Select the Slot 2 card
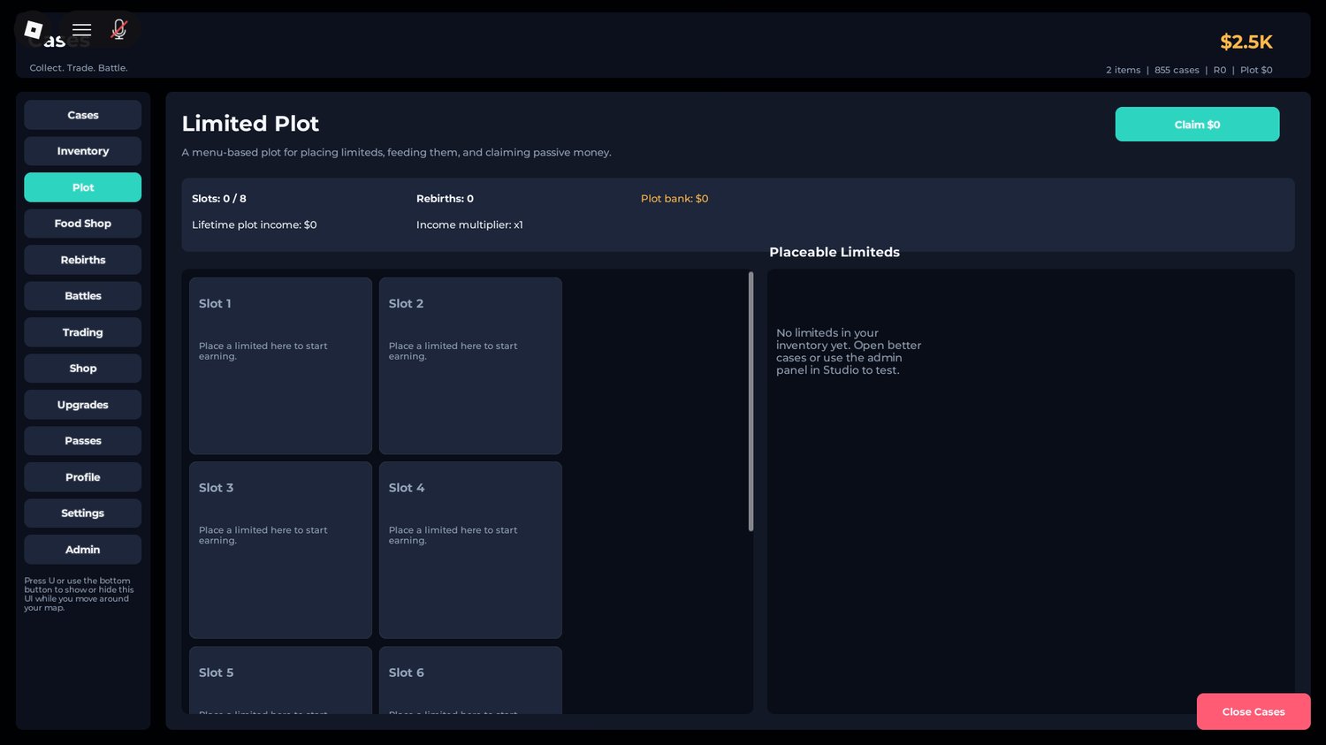The width and height of the screenshot is (1326, 745). [x=470, y=366]
